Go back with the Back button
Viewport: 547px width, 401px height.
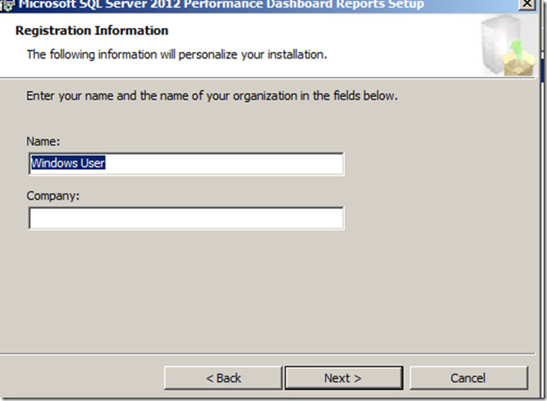(x=223, y=378)
